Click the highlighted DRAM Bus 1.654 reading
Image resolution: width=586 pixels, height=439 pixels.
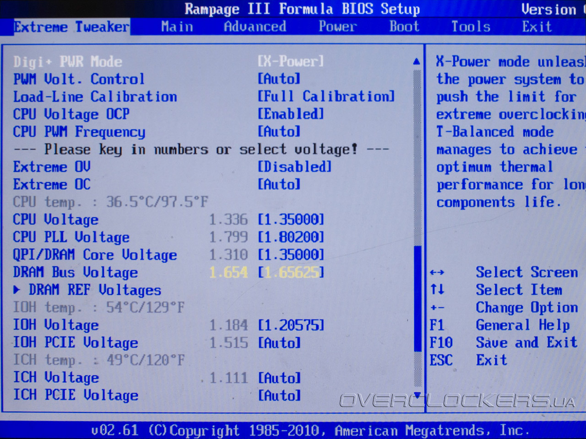click(x=228, y=273)
